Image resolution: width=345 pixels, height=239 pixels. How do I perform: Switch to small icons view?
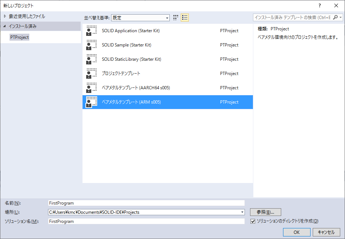176,18
